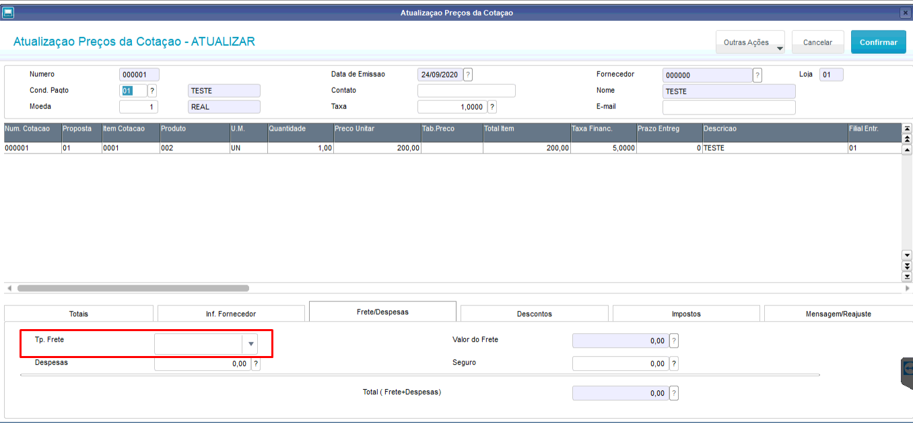The image size is (913, 424).
Task: Open lookup next to Fornecedor field
Action: pyautogui.click(x=757, y=75)
